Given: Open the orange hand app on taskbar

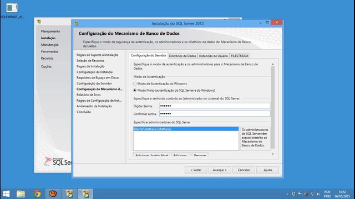Looking at the screenshot, I should point(53,194).
